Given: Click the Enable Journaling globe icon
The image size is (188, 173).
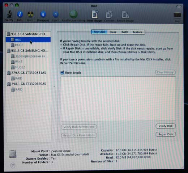Looking at the screenshot, I should pos(73,14).
